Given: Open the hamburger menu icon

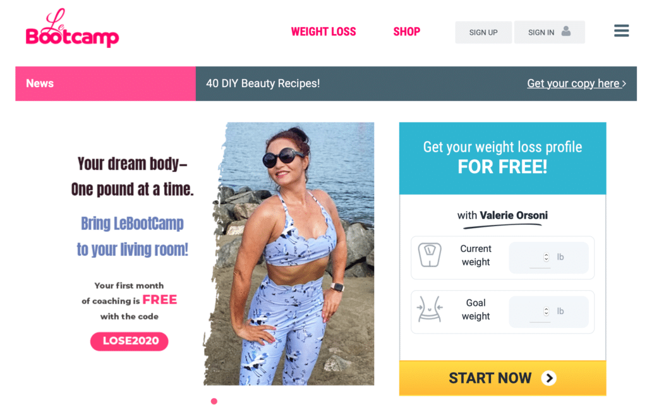Looking at the screenshot, I should pos(621,30).
